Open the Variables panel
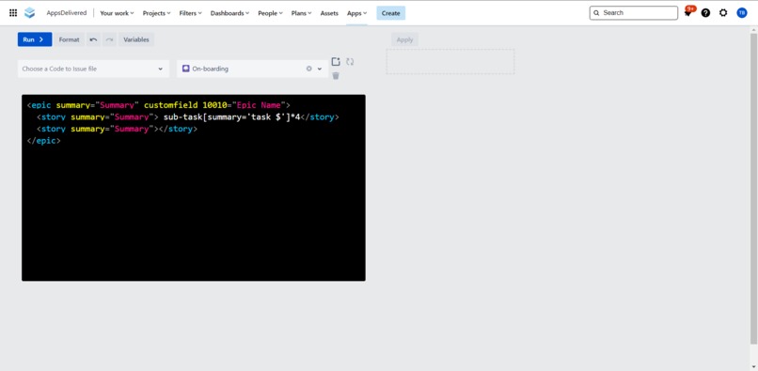Image resolution: width=758 pixels, height=371 pixels. coord(136,39)
